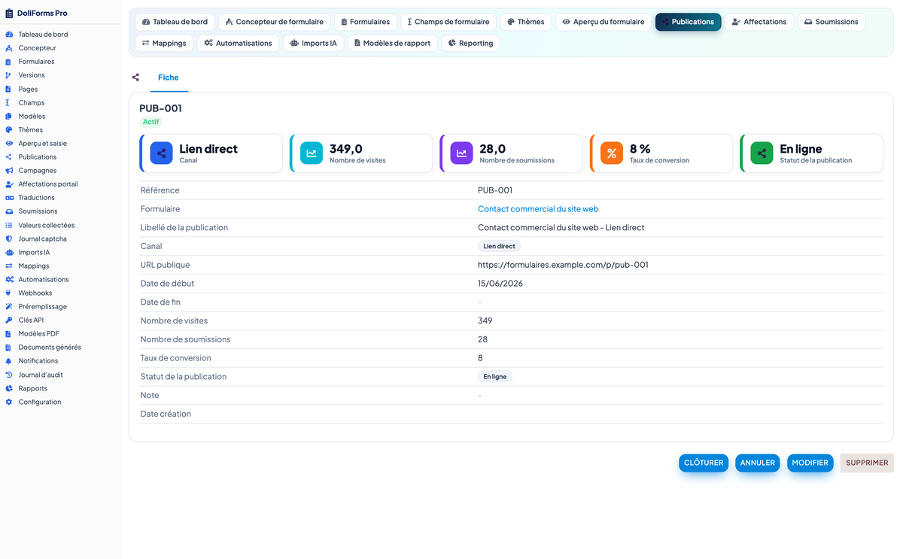Screen dimensions: 903x559
Task: Click the Lien direct canal badge
Action: (500, 246)
